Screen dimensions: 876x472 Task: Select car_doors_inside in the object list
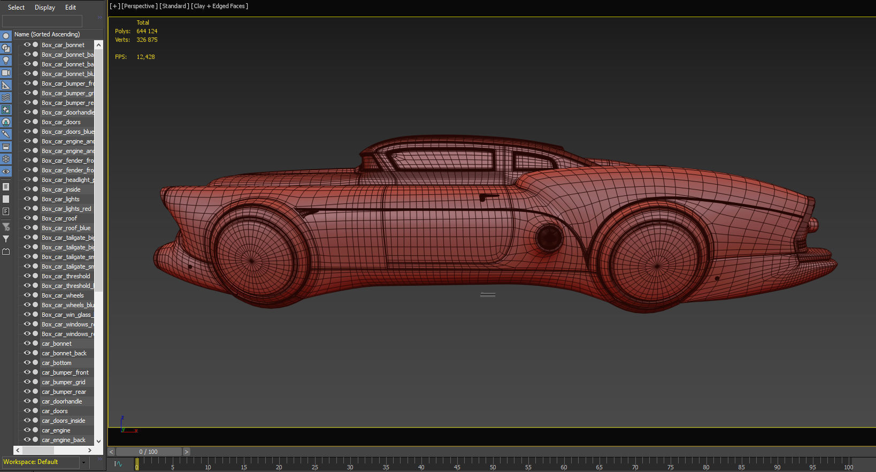point(64,421)
